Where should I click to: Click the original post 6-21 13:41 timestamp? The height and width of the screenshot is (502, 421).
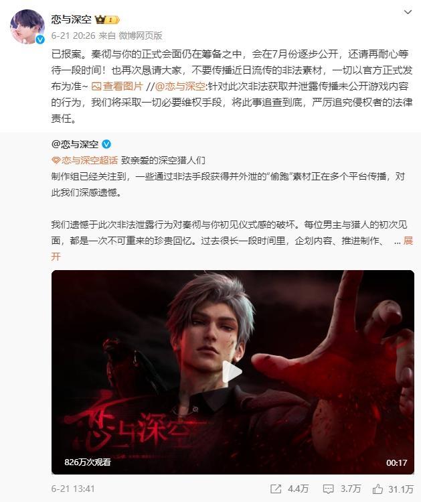[x=73, y=489]
